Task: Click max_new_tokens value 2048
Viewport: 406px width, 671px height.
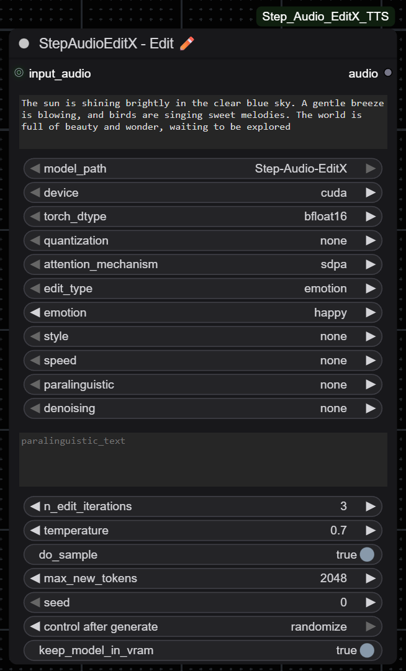Action: pos(334,578)
